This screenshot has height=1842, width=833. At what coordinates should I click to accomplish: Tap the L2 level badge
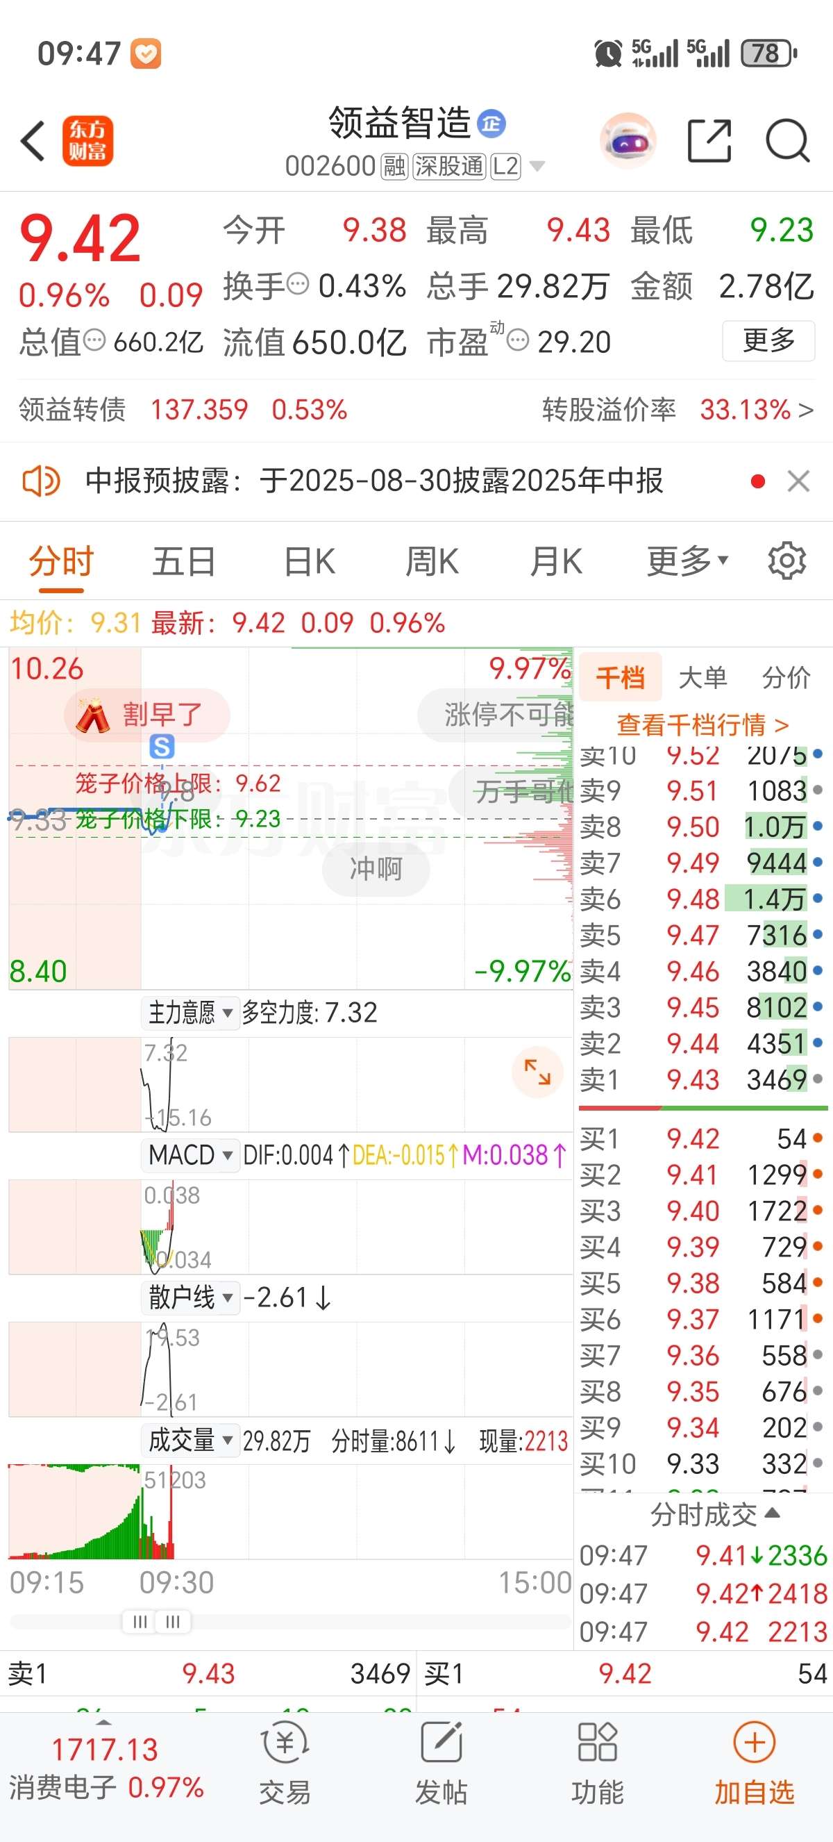[x=505, y=167]
